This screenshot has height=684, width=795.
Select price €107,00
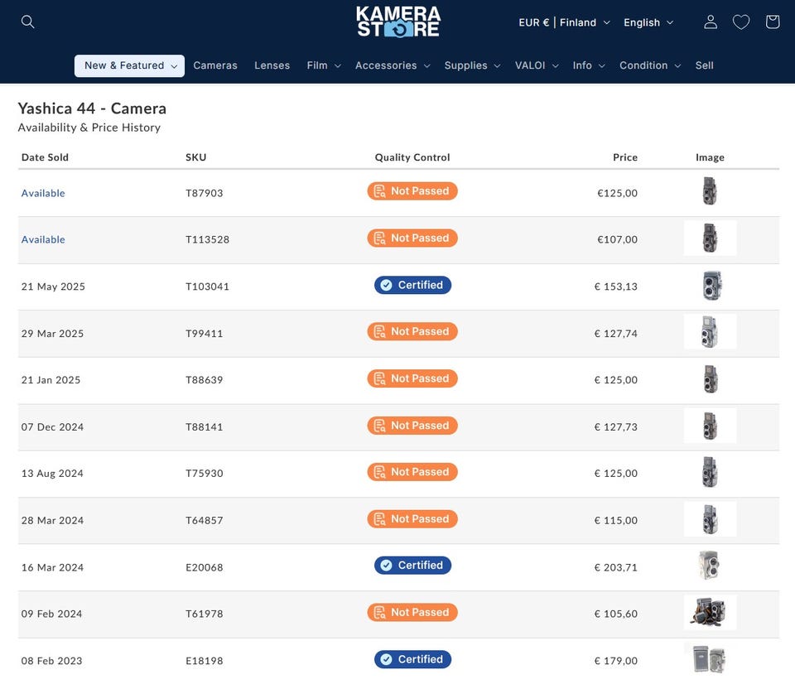point(617,239)
